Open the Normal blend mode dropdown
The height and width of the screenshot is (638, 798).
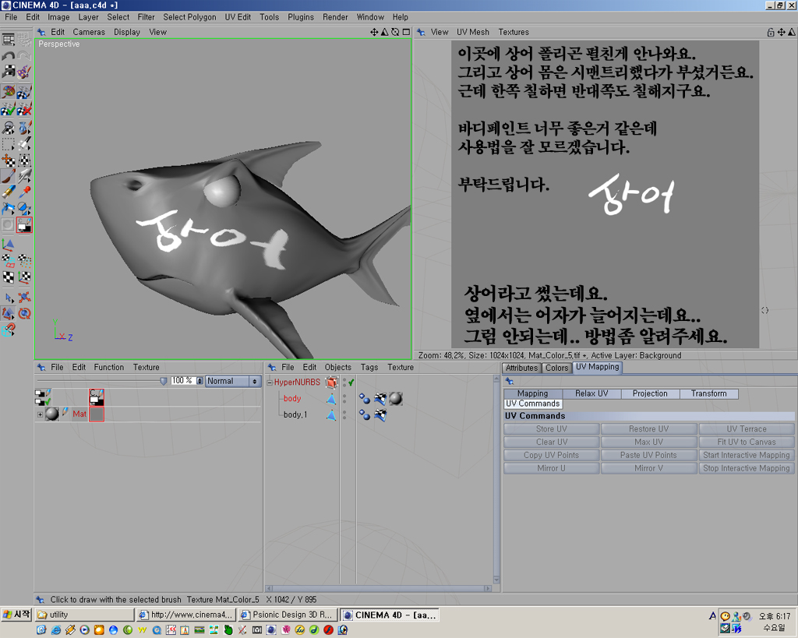coord(232,381)
